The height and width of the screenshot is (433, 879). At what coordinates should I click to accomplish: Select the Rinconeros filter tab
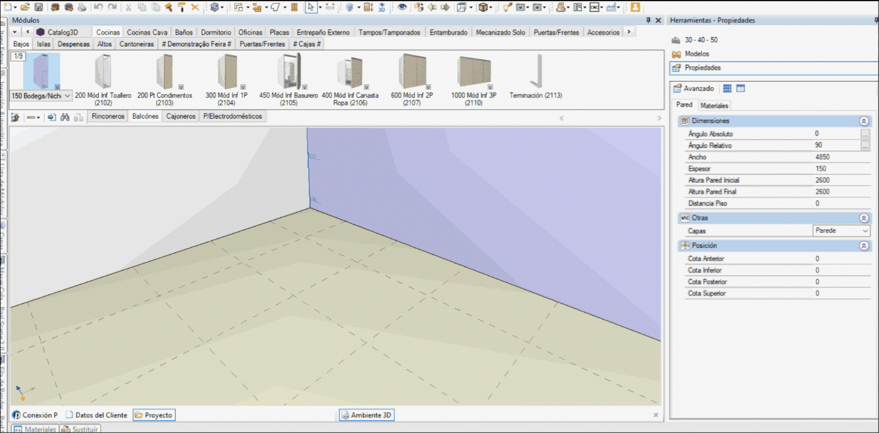pyautogui.click(x=108, y=116)
